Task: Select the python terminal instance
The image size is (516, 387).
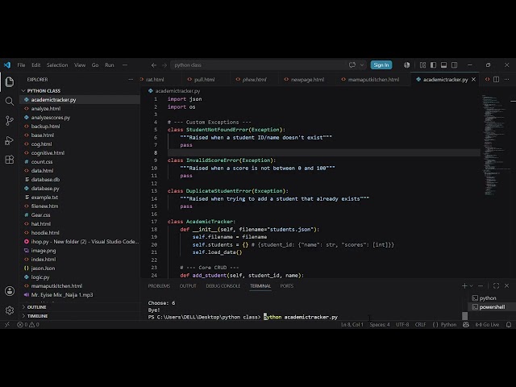Action: coord(488,298)
